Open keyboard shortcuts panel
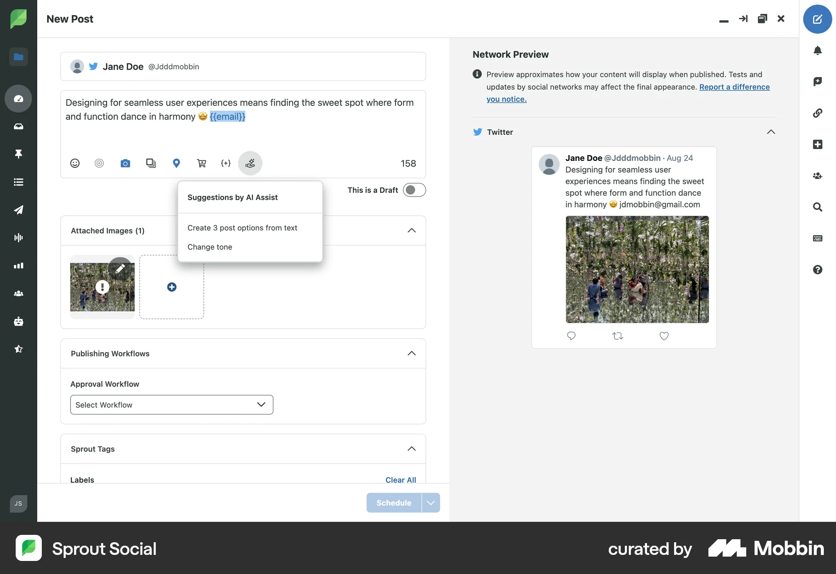Screen dimensions: 836x574 tap(818, 238)
